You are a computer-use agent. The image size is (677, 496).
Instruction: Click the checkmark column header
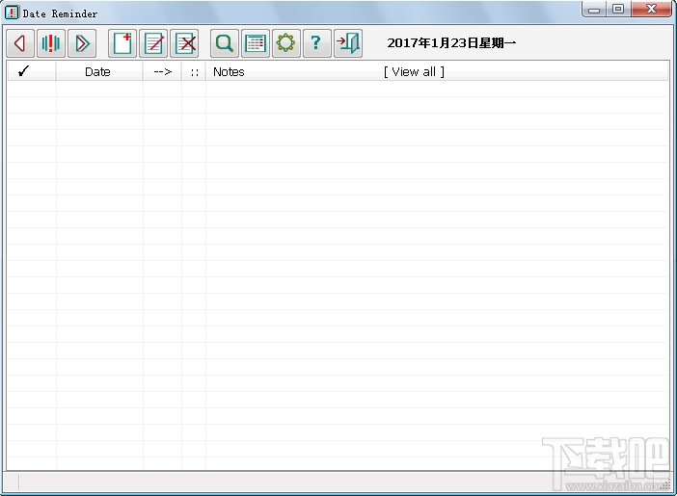coord(32,71)
